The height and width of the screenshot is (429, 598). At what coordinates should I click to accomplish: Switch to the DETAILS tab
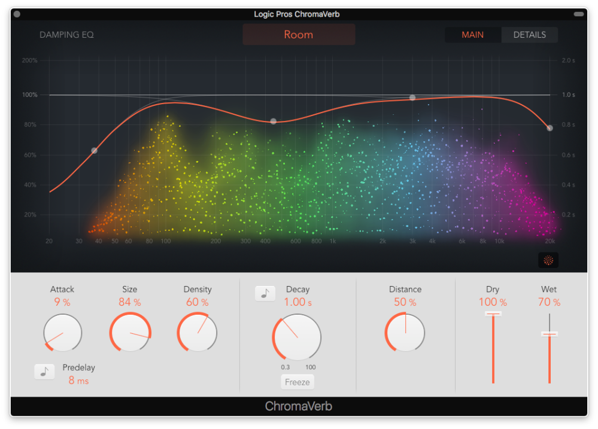529,35
